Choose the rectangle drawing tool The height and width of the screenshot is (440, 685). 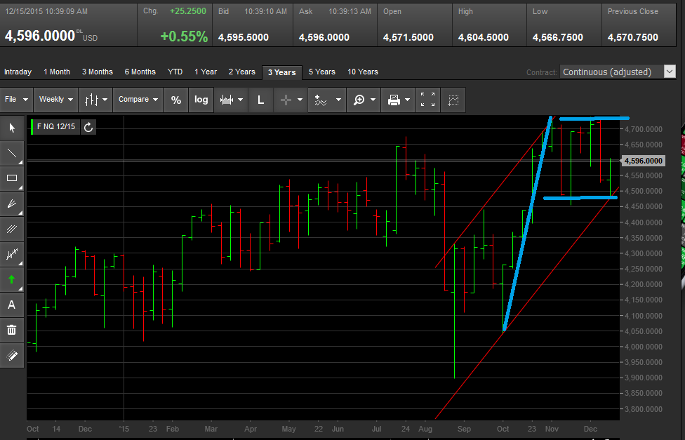[12, 178]
